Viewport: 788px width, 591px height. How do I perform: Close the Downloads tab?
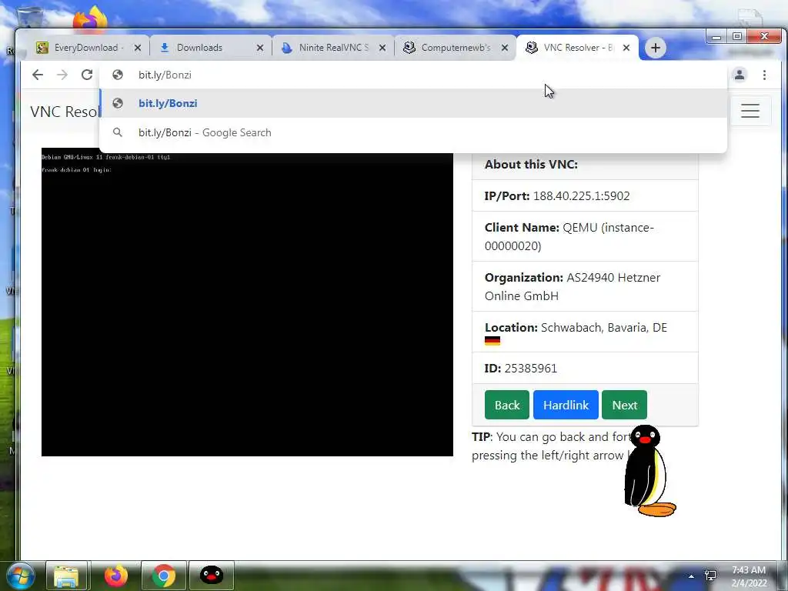pyautogui.click(x=260, y=48)
